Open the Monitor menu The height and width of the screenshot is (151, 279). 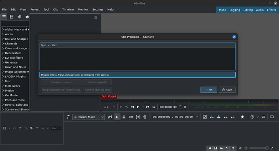pos(83,10)
